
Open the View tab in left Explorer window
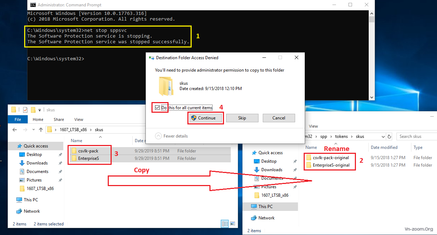pyautogui.click(x=79, y=119)
